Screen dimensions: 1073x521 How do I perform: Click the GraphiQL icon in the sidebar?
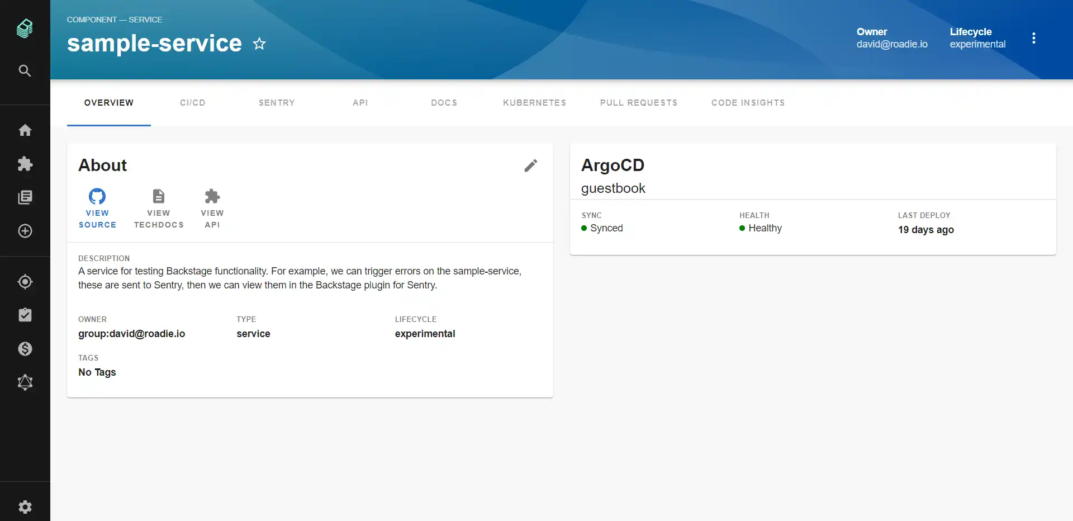[x=25, y=382]
